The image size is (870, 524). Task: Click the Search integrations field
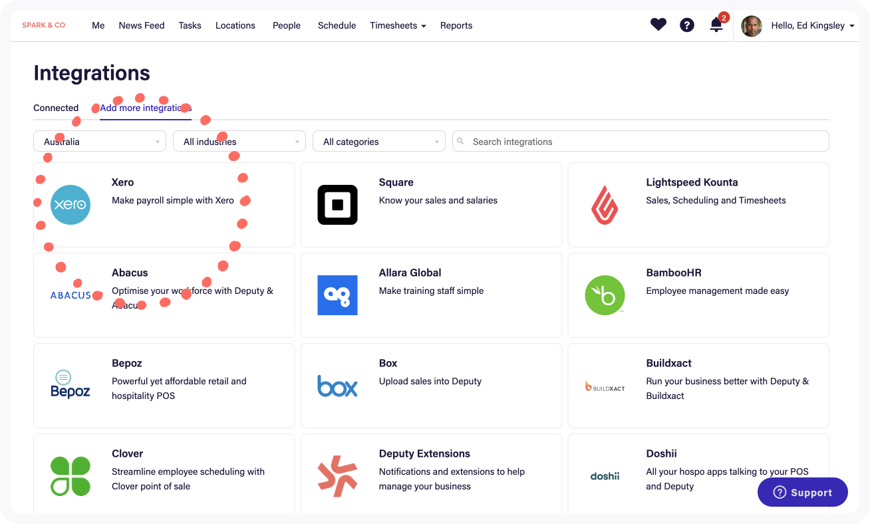pyautogui.click(x=641, y=142)
